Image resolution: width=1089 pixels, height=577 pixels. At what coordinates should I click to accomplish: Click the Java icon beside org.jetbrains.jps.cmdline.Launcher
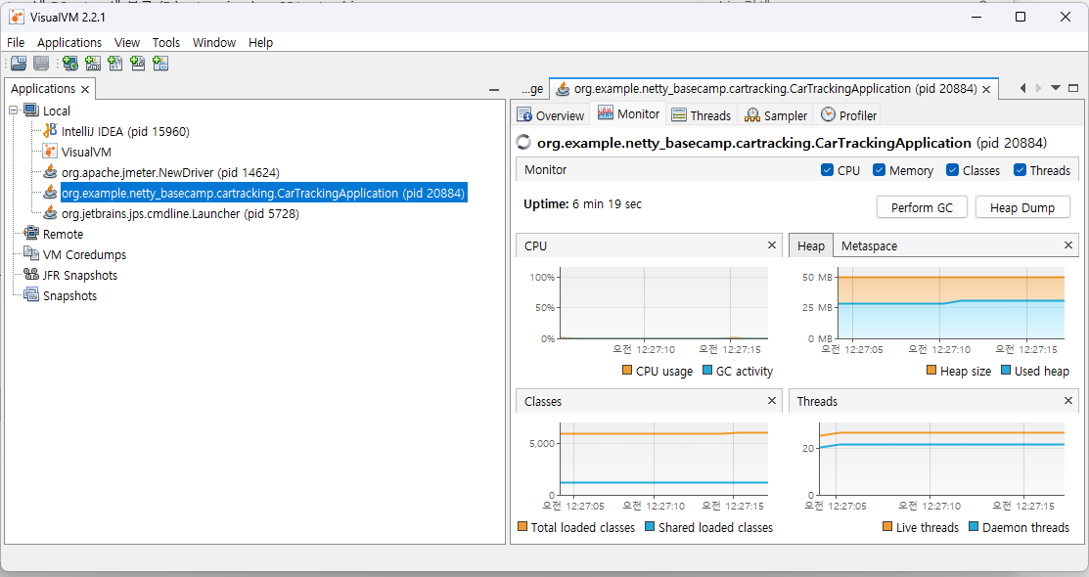tap(50, 212)
